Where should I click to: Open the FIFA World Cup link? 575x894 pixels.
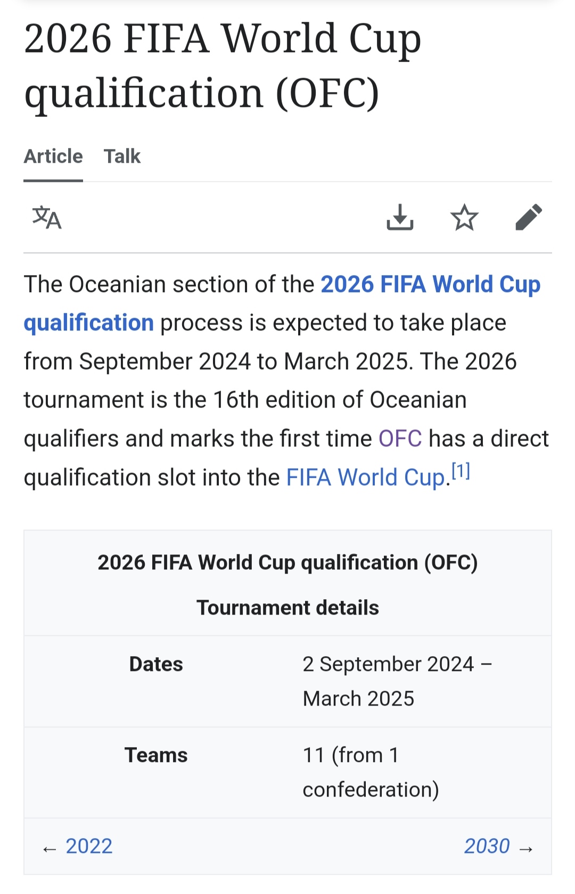pos(365,478)
